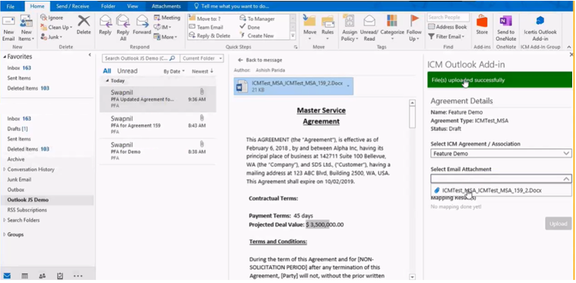Expand the Quick Steps gallery
576x283 pixels.
coord(293,35)
